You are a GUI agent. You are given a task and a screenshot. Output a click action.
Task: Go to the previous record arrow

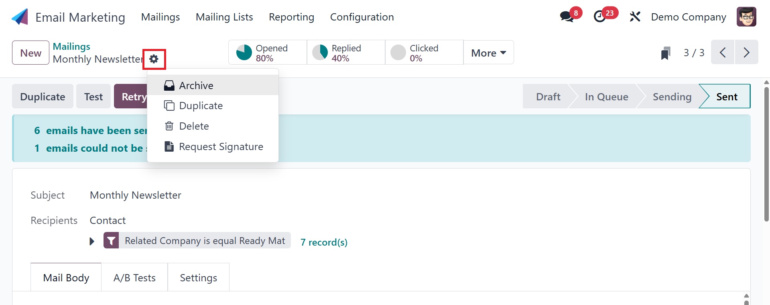click(723, 53)
